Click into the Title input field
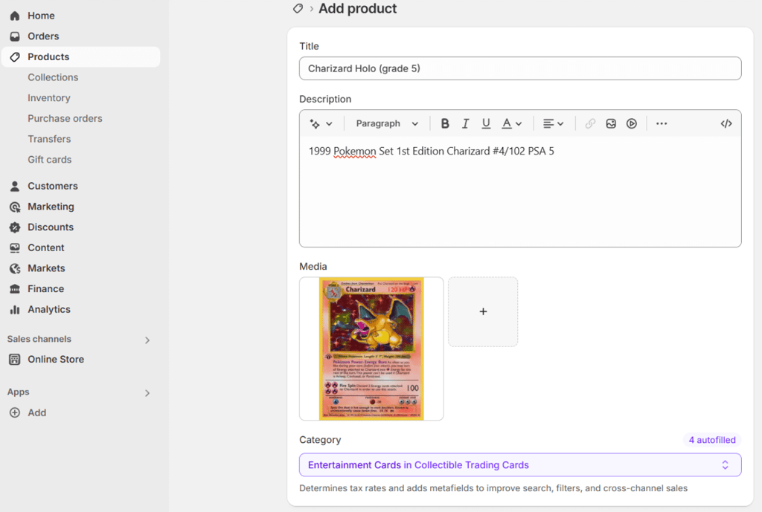Image resolution: width=762 pixels, height=512 pixels. coord(520,68)
